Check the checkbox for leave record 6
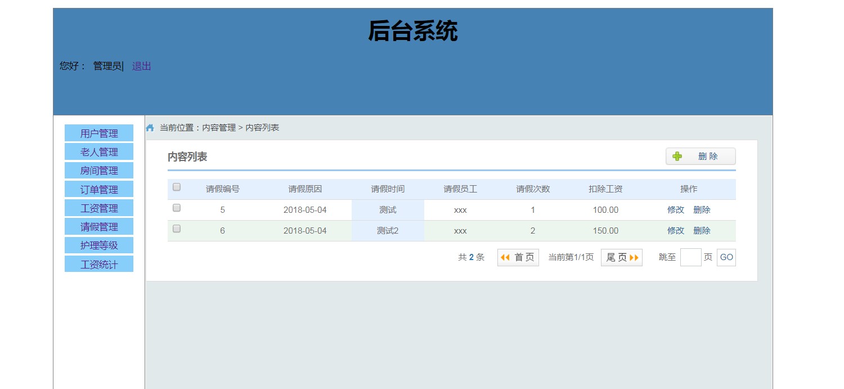Image resolution: width=844 pixels, height=389 pixels. coord(177,229)
